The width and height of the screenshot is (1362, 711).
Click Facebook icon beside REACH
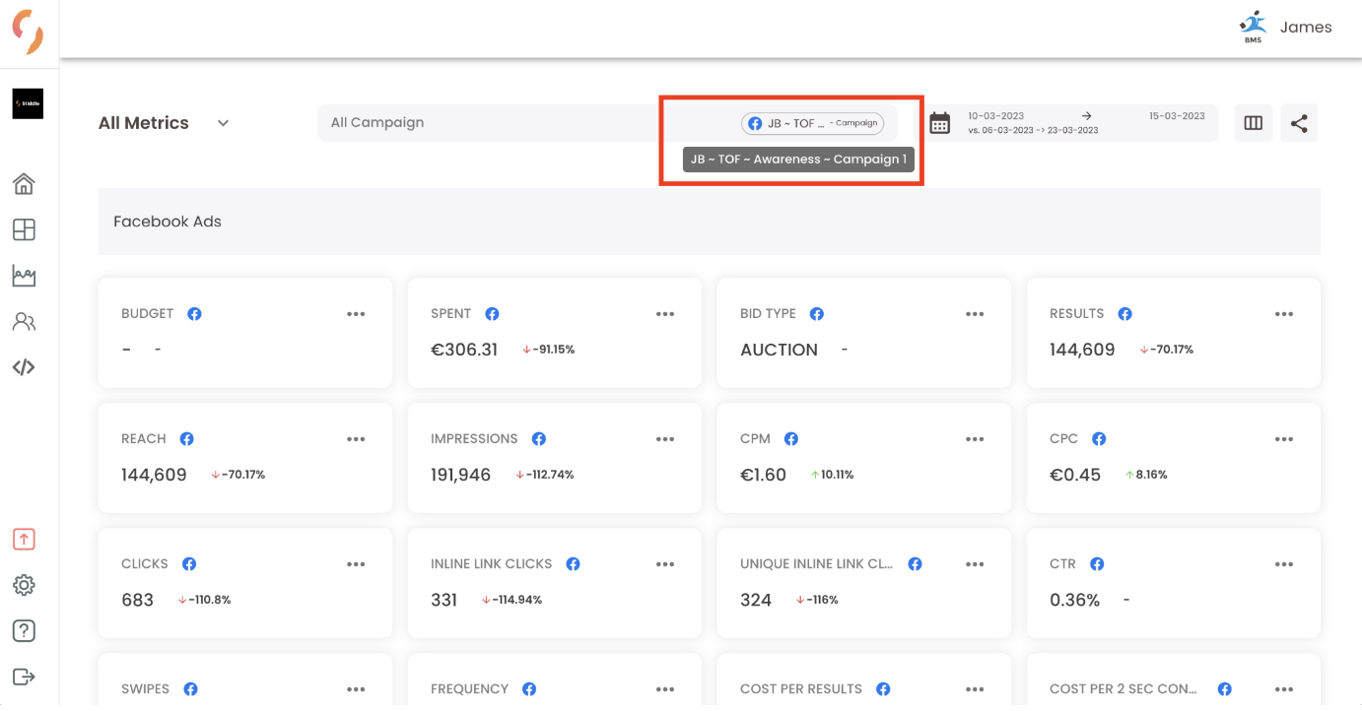tap(186, 439)
